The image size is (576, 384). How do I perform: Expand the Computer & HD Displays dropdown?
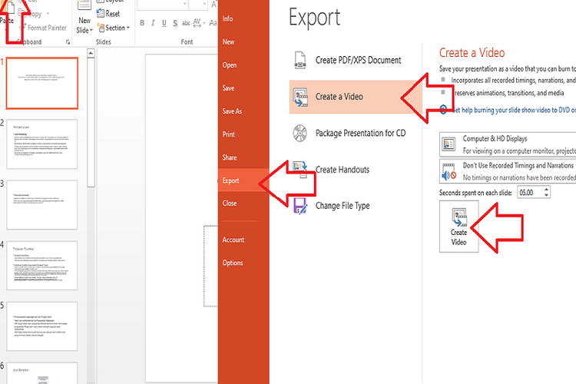[507, 145]
